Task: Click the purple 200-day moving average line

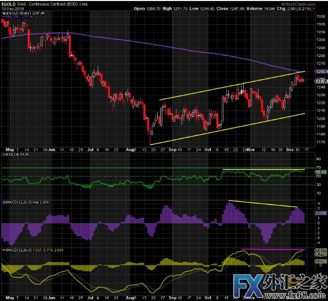Action: [174, 48]
